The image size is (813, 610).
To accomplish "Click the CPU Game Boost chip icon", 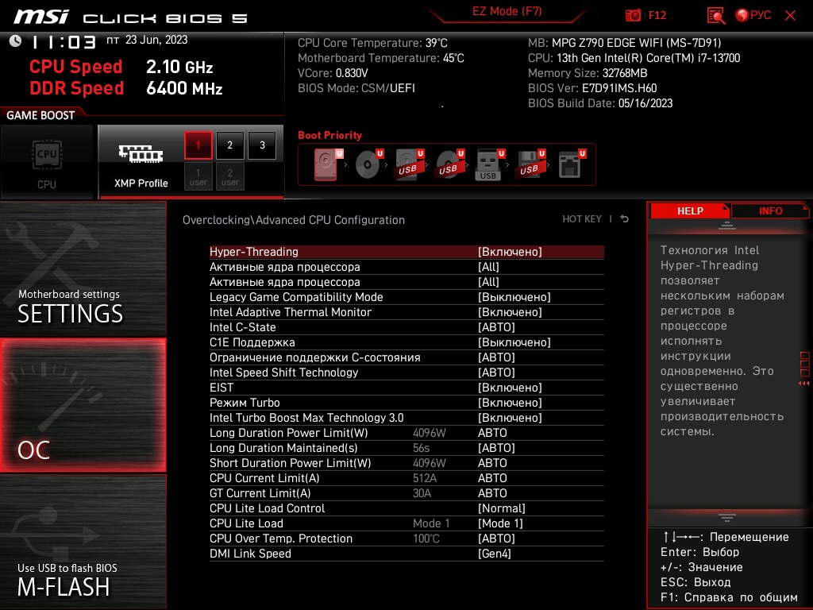I will [x=47, y=155].
